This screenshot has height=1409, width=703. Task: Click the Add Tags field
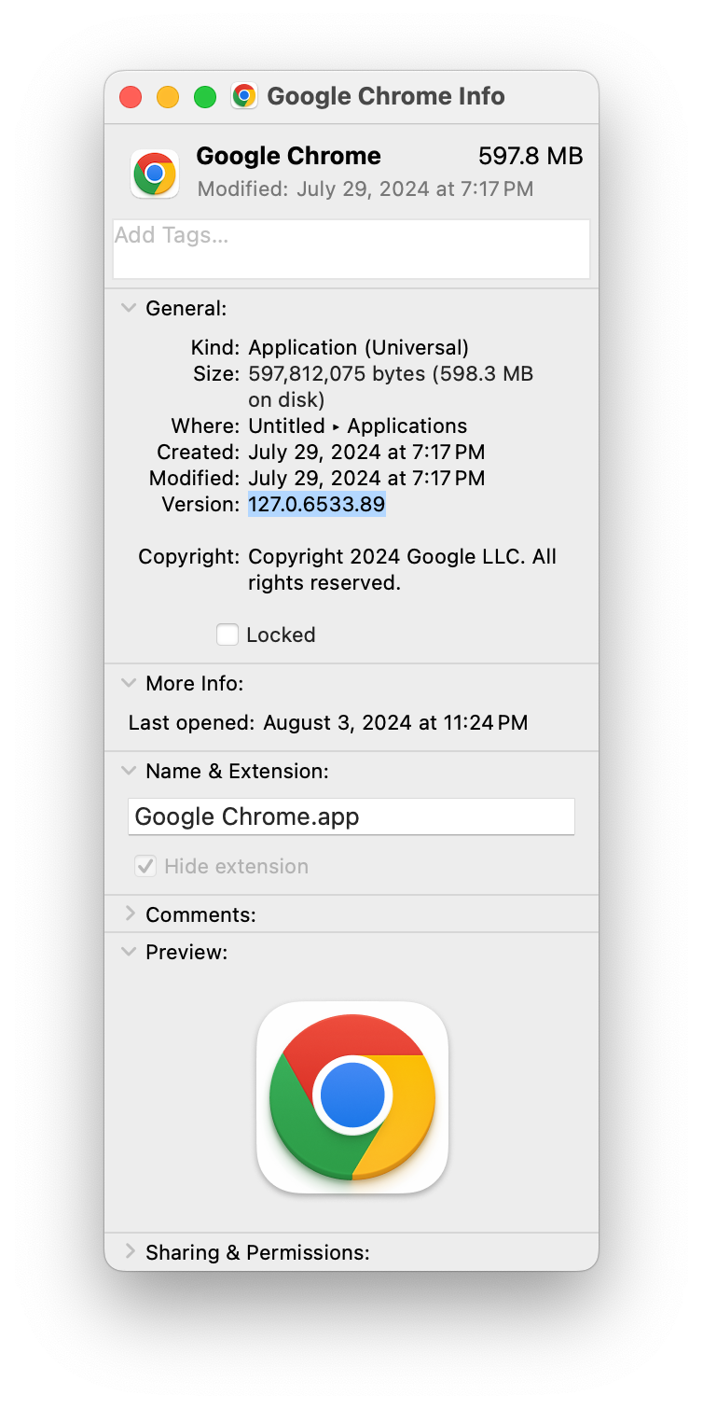351,249
